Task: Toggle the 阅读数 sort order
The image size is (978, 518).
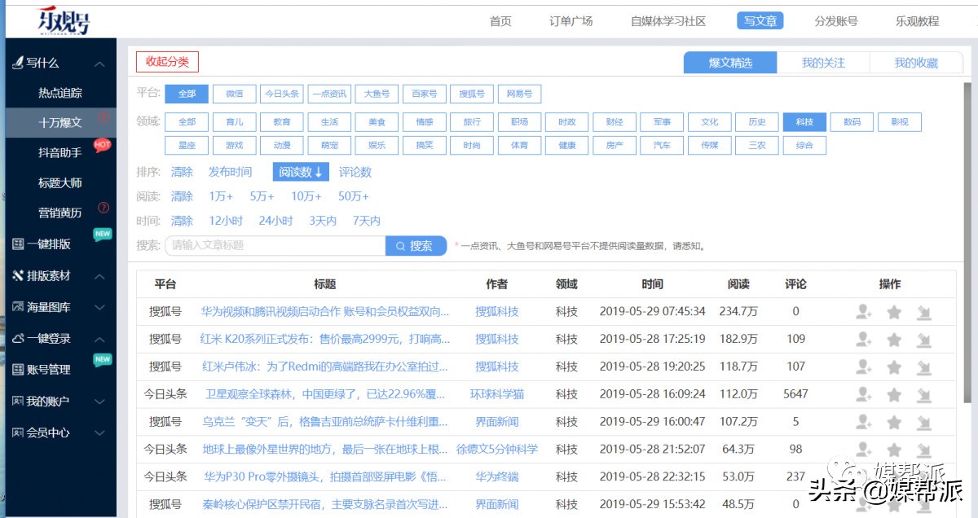Action: pyautogui.click(x=301, y=172)
